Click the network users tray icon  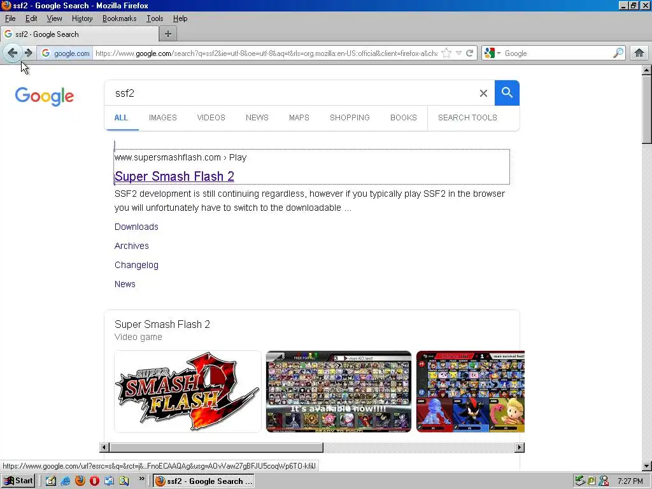[x=604, y=481]
